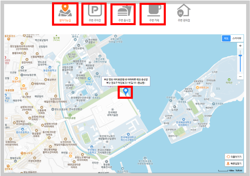This screenshot has width=250, height=176.
Task: Select the 주변 주차장 parking tab
Action: (x=95, y=14)
